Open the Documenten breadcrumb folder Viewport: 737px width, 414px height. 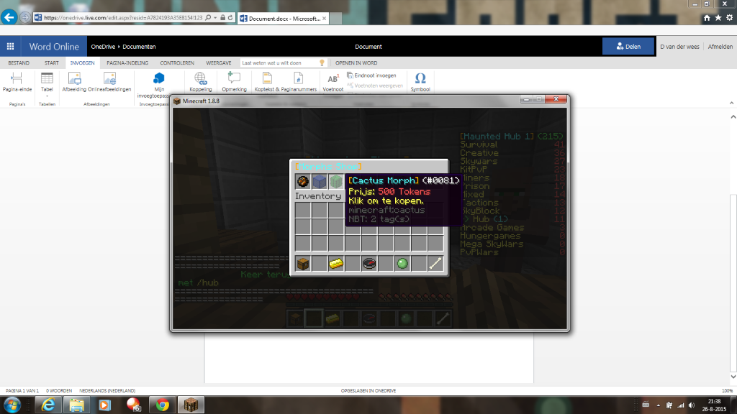click(139, 47)
